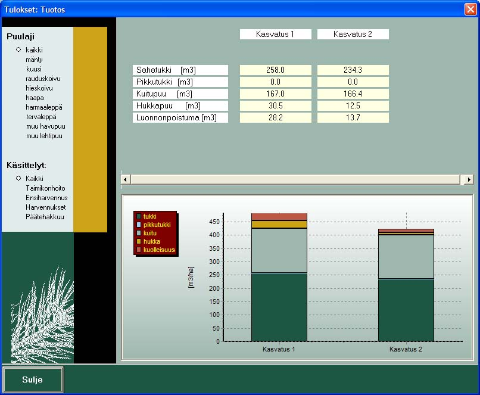
Task: Click the 'pikkutukki' legend color swatch
Action: pyautogui.click(x=139, y=225)
